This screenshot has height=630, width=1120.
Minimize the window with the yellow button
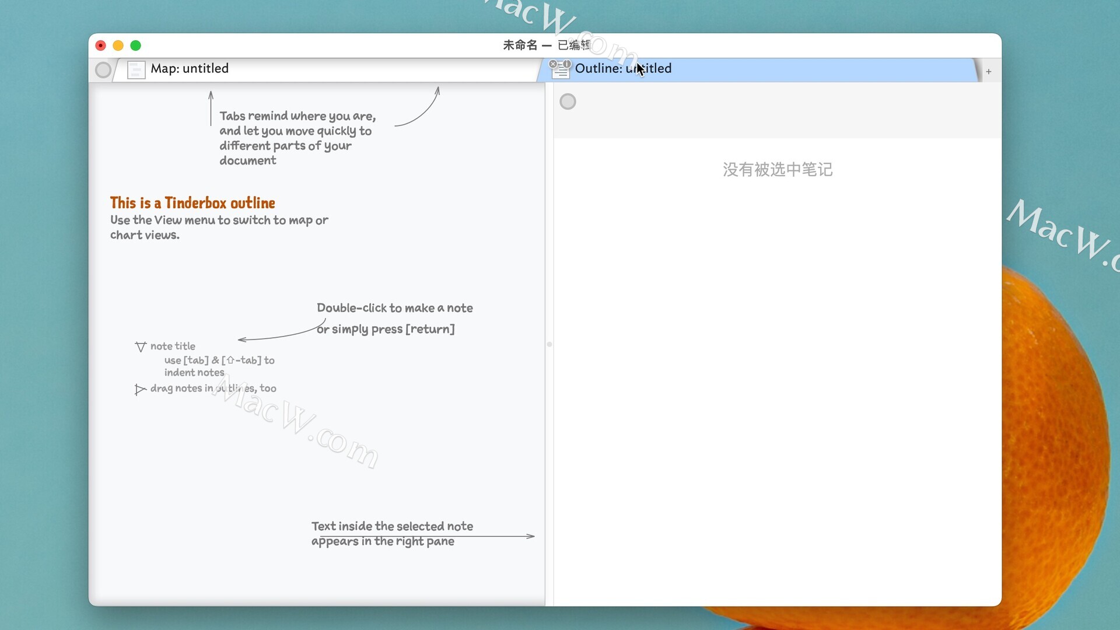coord(118,45)
